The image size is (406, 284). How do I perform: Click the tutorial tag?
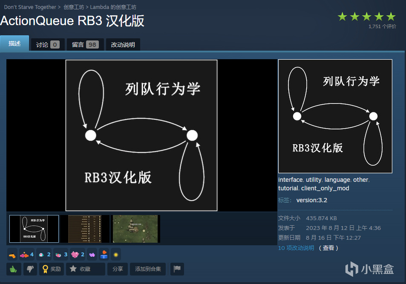coord(288,188)
